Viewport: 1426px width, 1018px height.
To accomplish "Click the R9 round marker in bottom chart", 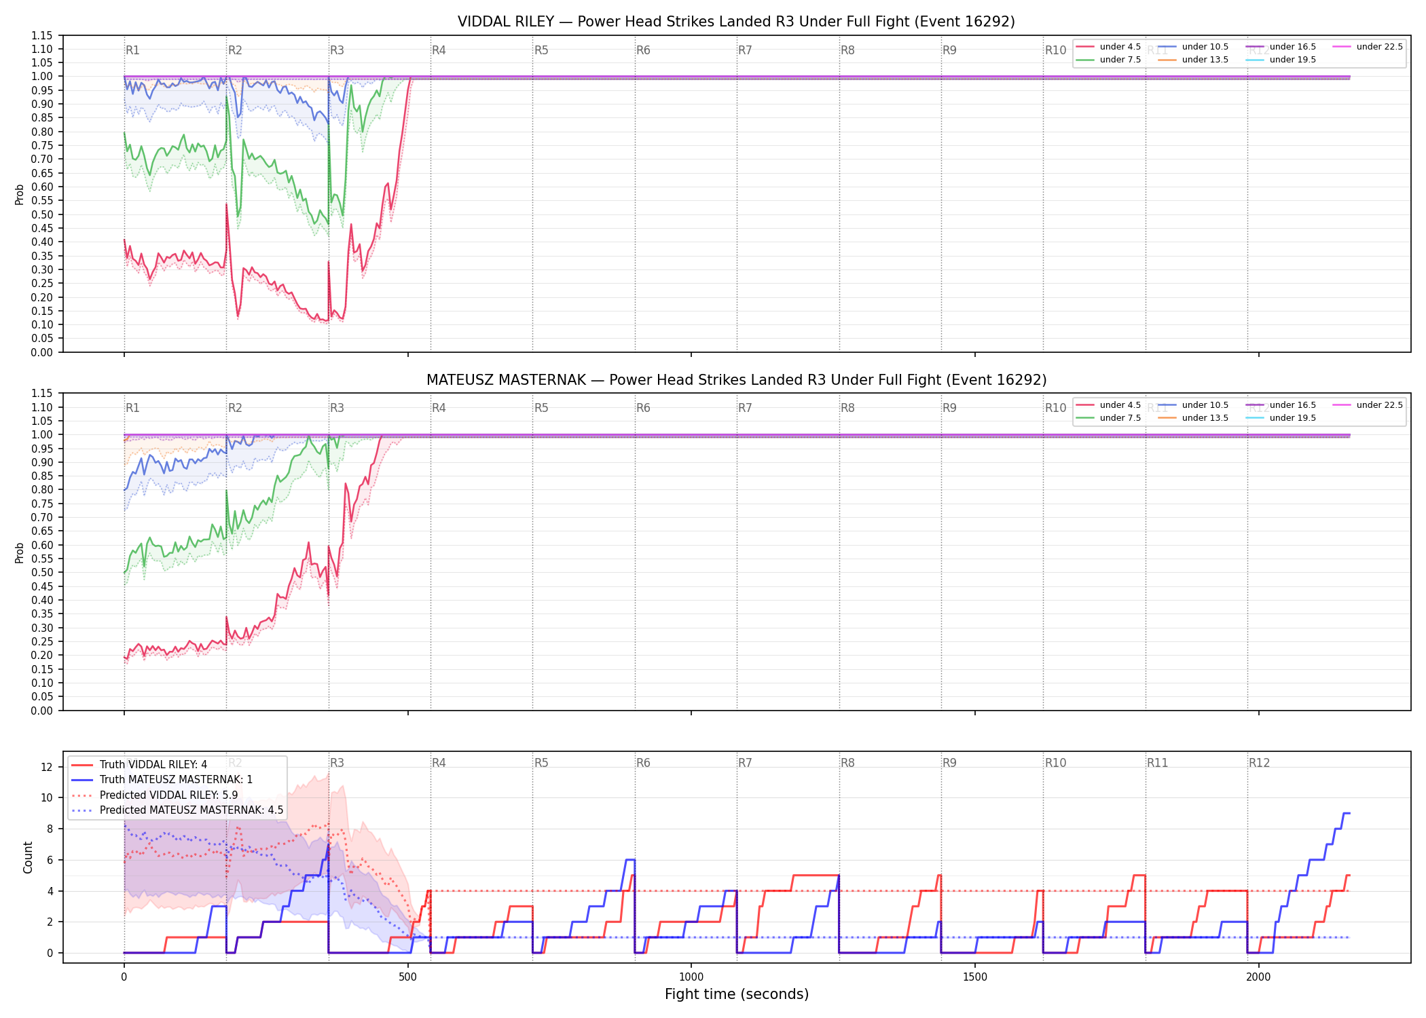I will click(949, 763).
